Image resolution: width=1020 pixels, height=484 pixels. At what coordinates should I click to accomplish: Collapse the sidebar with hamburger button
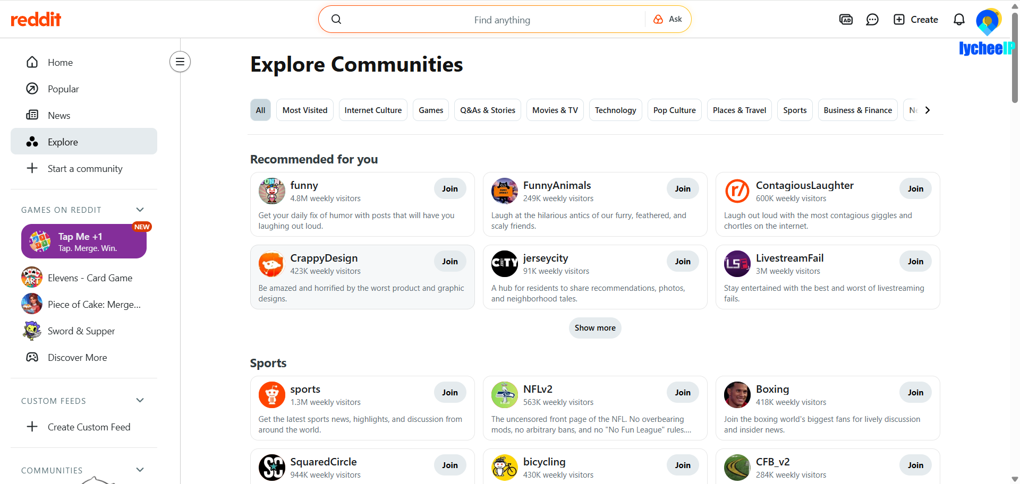[180, 62]
